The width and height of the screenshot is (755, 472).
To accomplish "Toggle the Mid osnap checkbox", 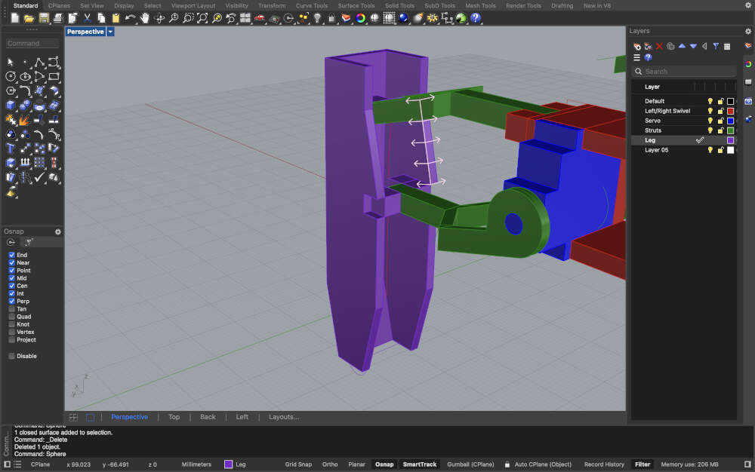I will coord(11,277).
